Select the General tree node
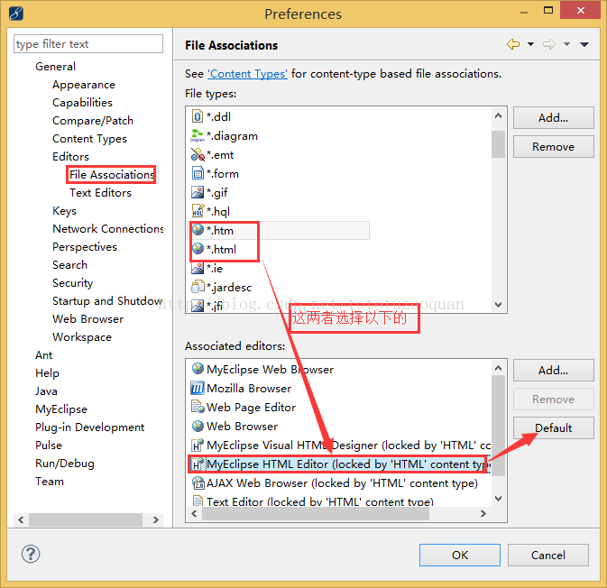Image resolution: width=607 pixels, height=588 pixels. click(55, 66)
